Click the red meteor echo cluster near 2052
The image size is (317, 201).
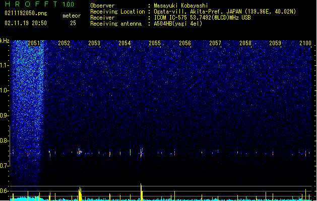(x=80, y=152)
